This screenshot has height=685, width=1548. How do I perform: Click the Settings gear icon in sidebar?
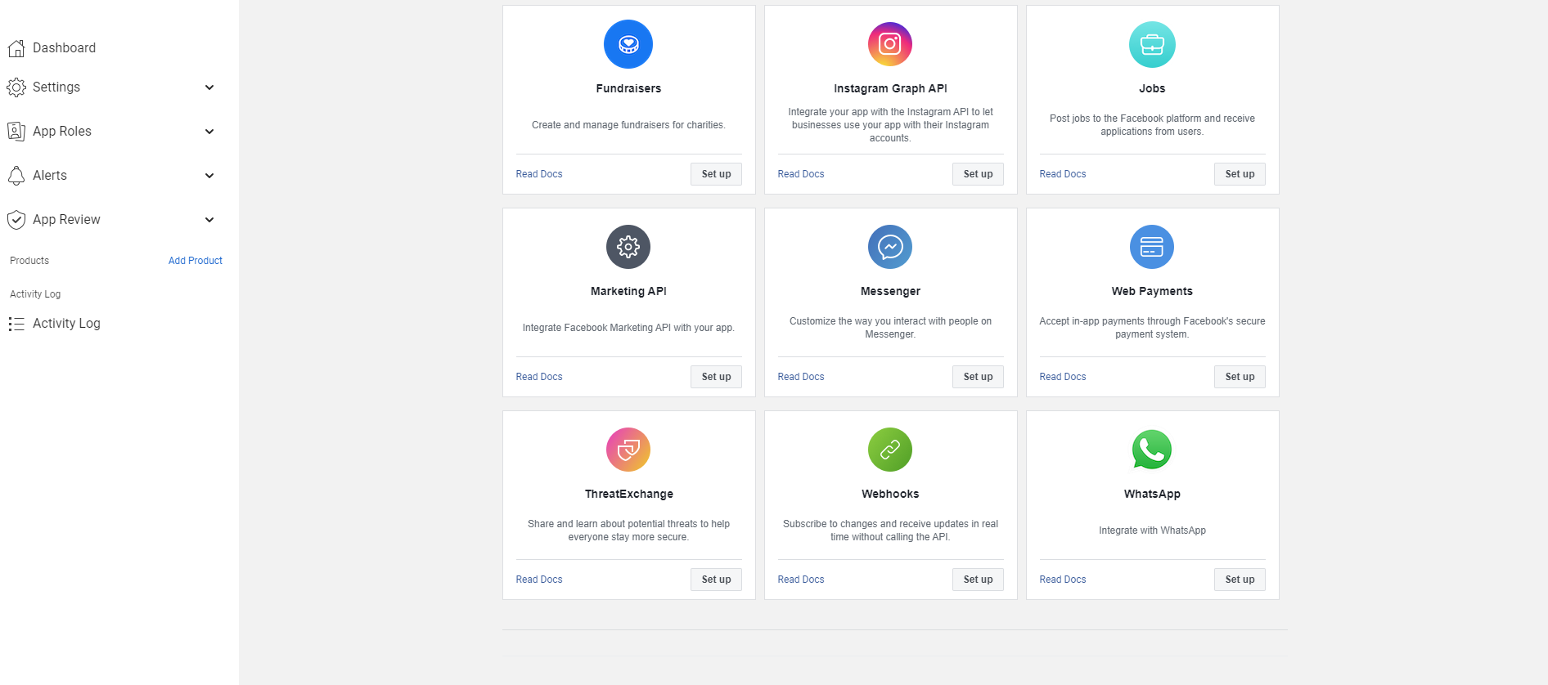pos(16,87)
